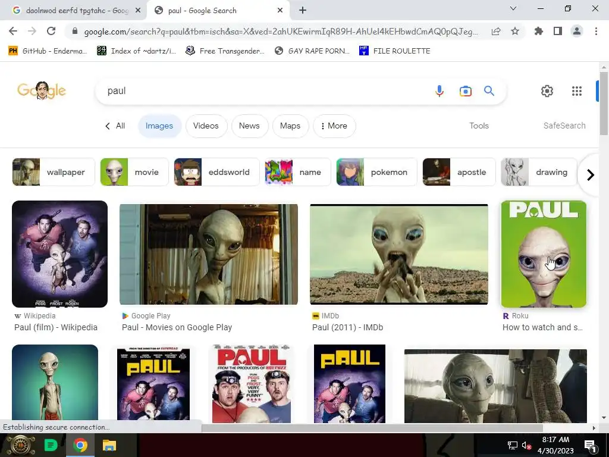
Task: Filter images by 'movie' chip
Action: [x=134, y=172]
